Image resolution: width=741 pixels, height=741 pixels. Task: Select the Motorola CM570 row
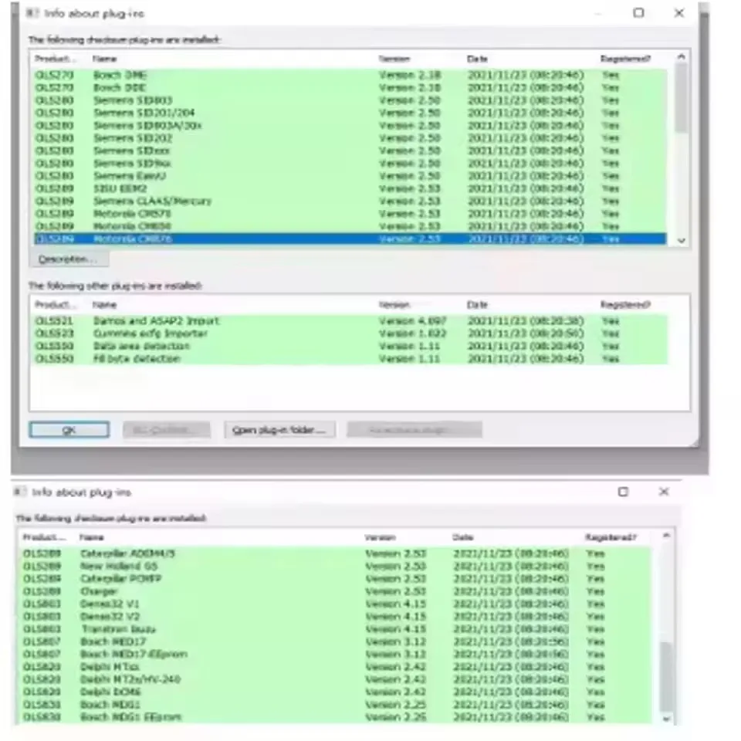click(350, 214)
